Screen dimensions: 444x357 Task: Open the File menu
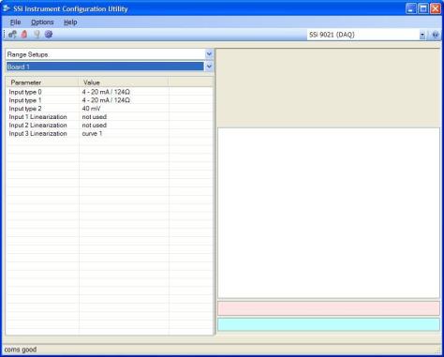15,22
